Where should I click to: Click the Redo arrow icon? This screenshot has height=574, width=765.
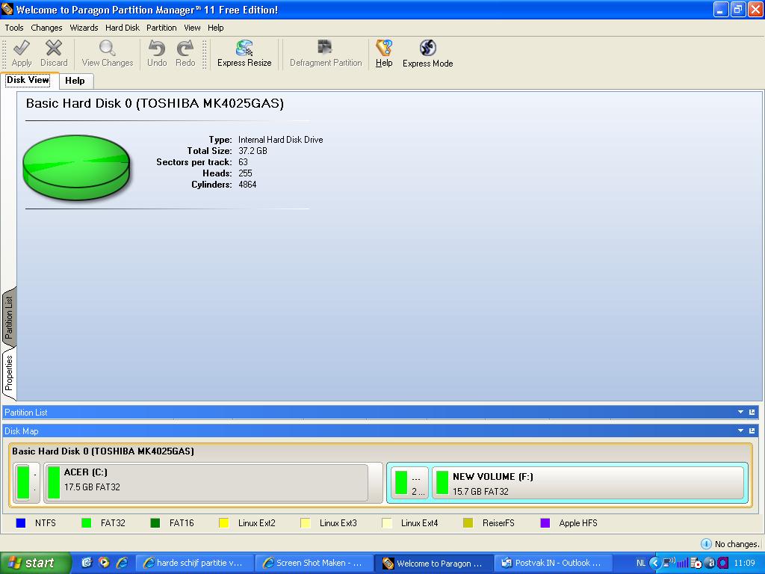185,49
